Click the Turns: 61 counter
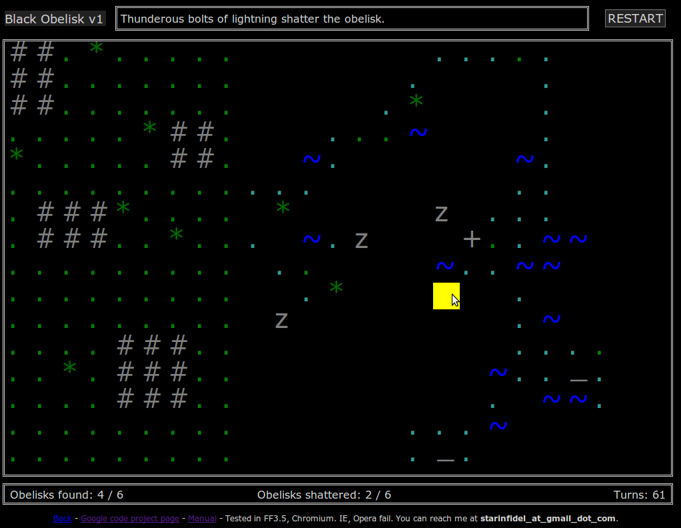This screenshot has width=681, height=528. (x=639, y=495)
